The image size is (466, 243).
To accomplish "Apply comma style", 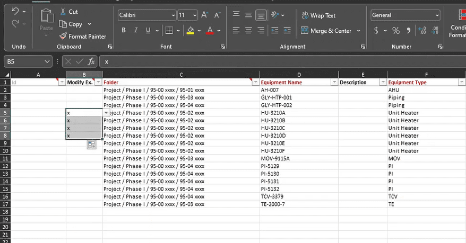I will tap(409, 30).
